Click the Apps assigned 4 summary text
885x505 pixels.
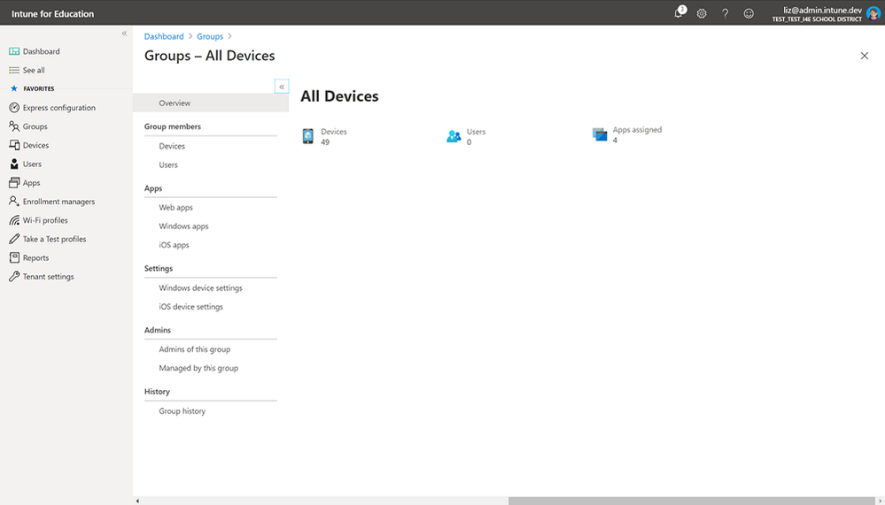(x=637, y=134)
